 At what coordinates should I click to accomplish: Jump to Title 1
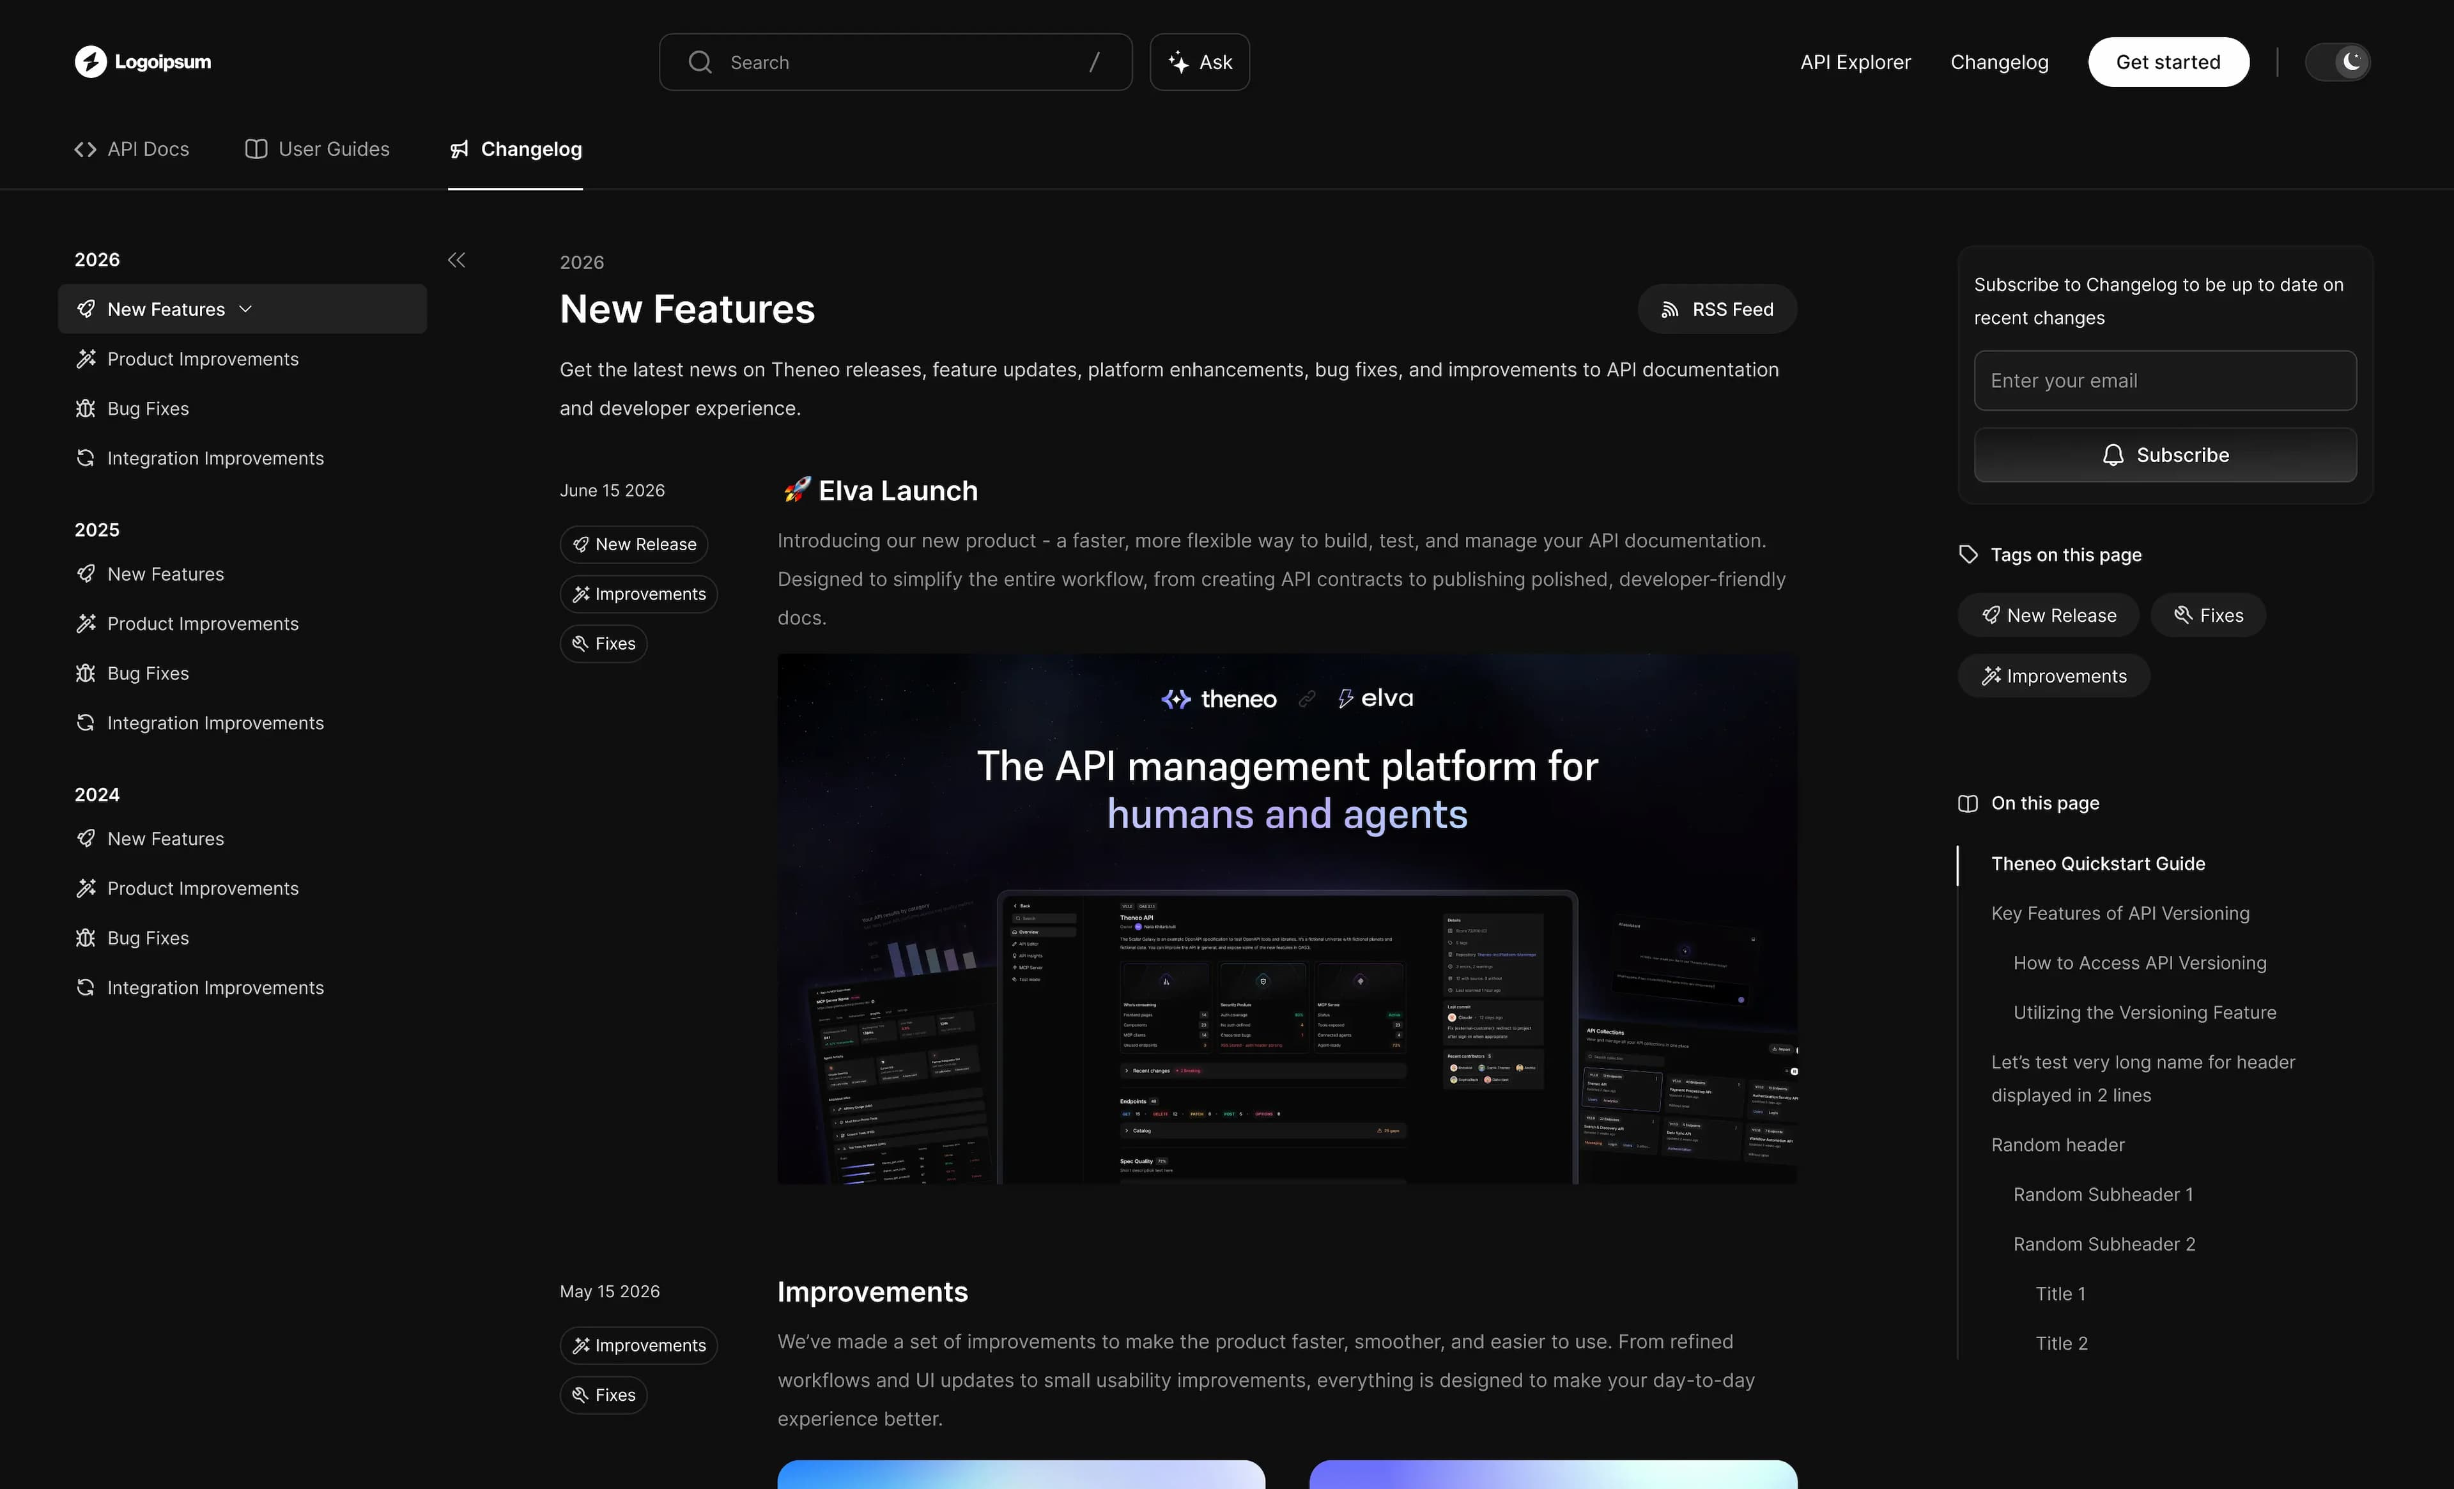point(2060,1295)
